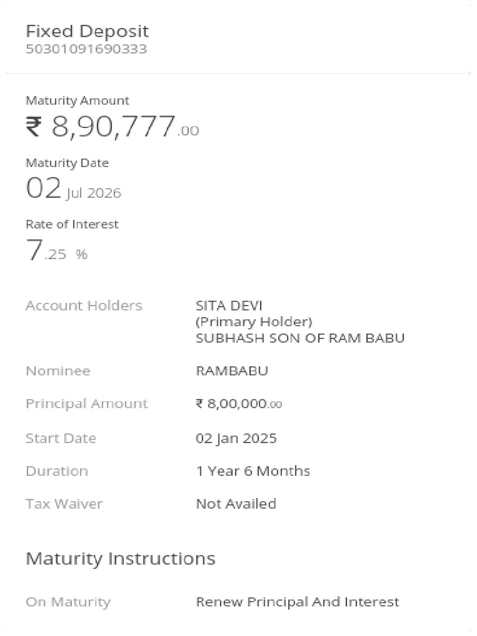Click the Account Holders label

(84, 306)
